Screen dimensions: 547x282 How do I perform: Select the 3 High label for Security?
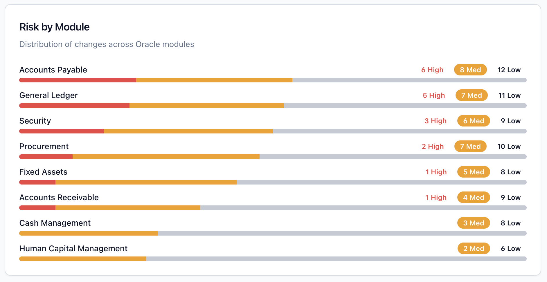tap(435, 121)
